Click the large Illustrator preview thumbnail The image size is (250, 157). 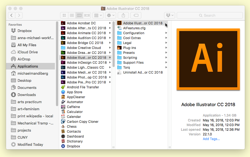[208, 59]
